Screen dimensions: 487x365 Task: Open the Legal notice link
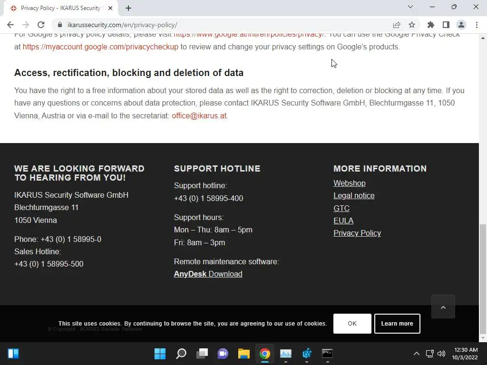pyautogui.click(x=354, y=195)
